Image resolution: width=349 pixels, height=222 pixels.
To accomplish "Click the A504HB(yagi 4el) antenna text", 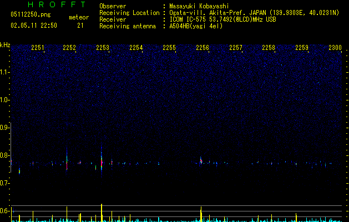I will (196, 26).
